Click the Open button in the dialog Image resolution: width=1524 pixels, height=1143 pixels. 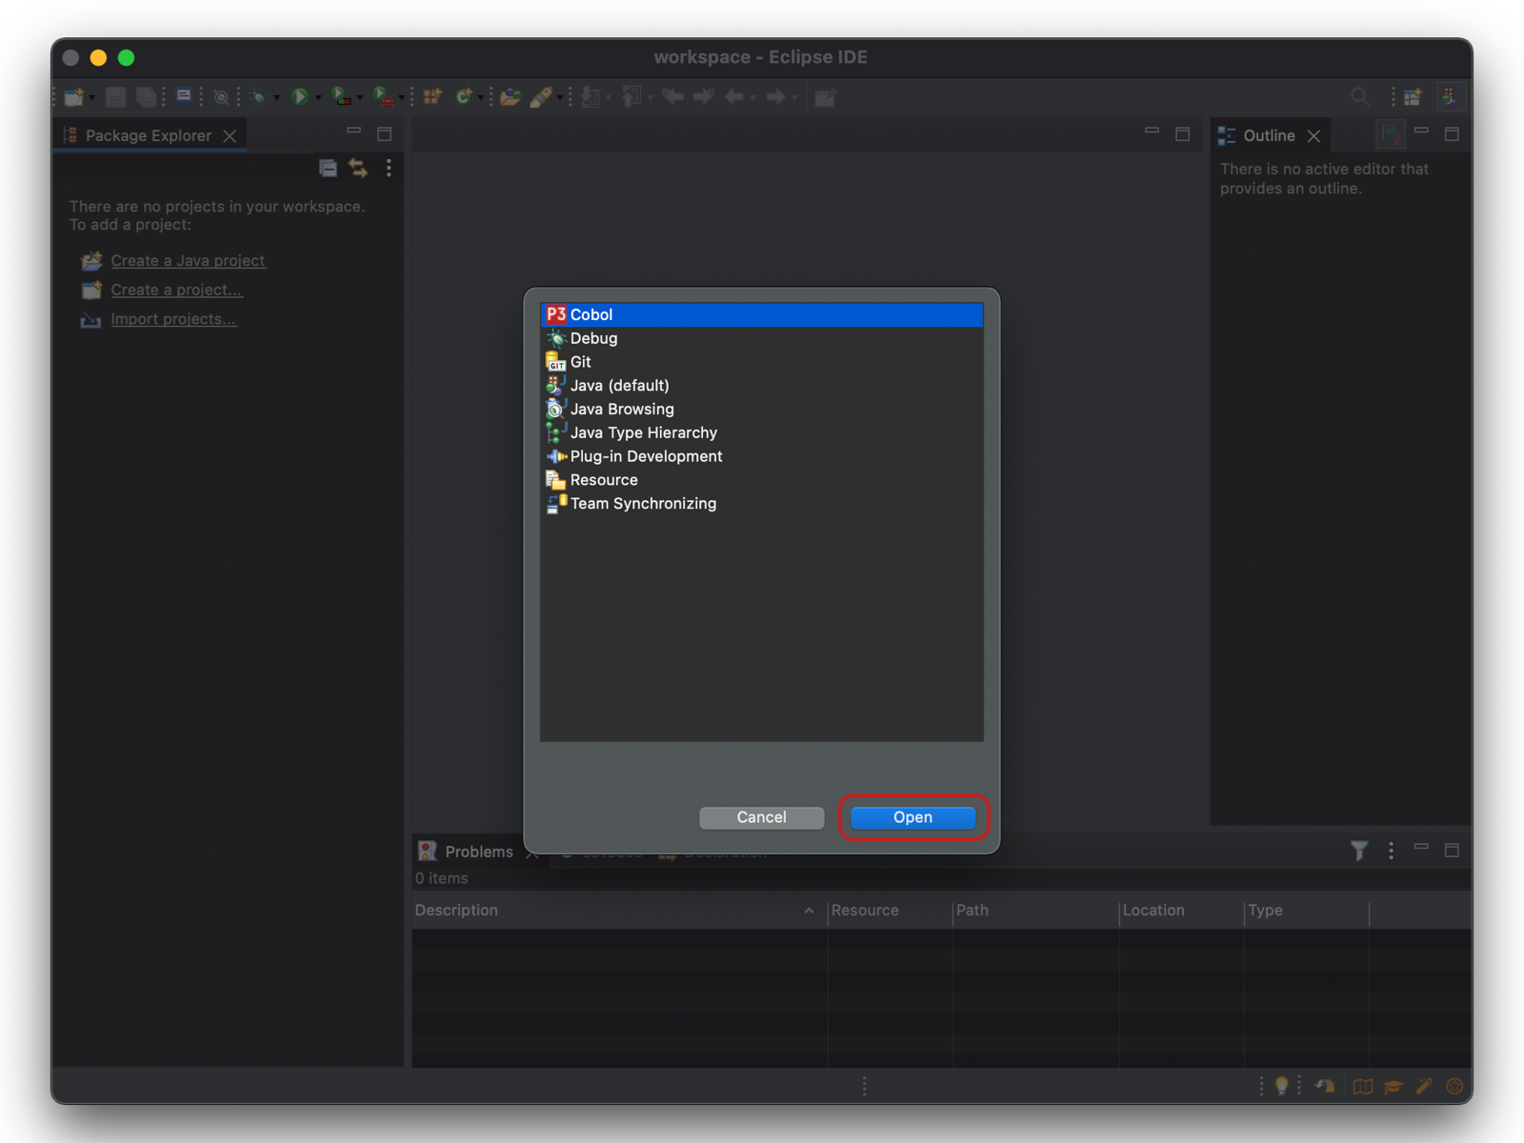pos(912,817)
